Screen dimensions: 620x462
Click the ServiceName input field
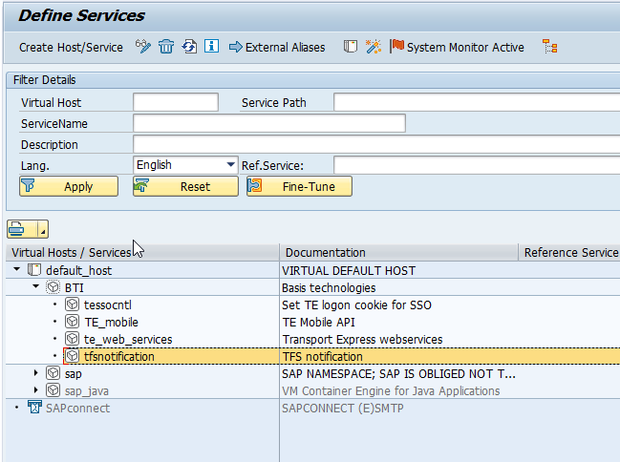(268, 123)
